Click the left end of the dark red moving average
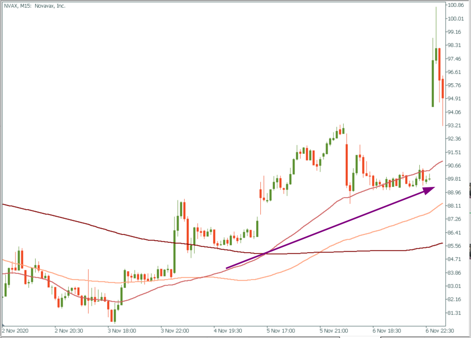Image resolution: width=471 pixels, height=338 pixels. (x=4, y=204)
